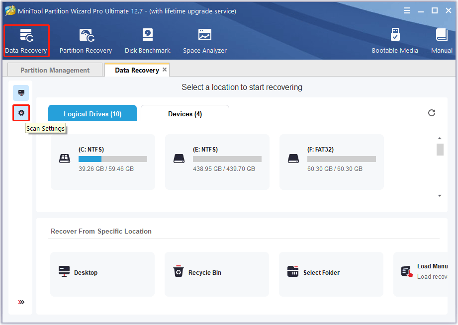
Task: Click the drive list scroll down arrow
Action: pyautogui.click(x=440, y=196)
